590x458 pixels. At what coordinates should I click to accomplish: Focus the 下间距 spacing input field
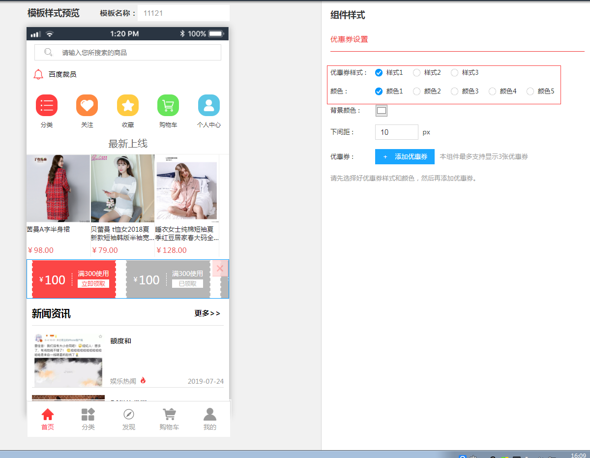(x=396, y=132)
